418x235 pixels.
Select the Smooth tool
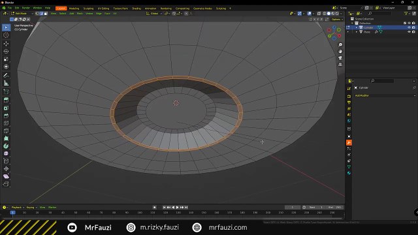coord(6,153)
